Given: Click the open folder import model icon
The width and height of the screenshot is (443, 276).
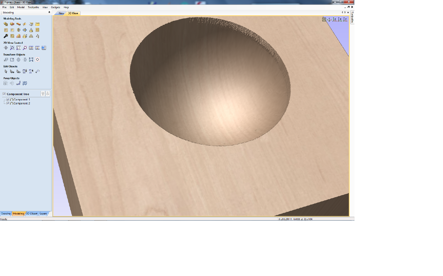Looking at the screenshot, I should coord(37,24).
